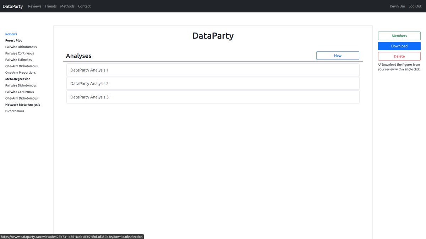The width and height of the screenshot is (426, 239).
Task: Open DataParty Analysis 2
Action: [213, 84]
